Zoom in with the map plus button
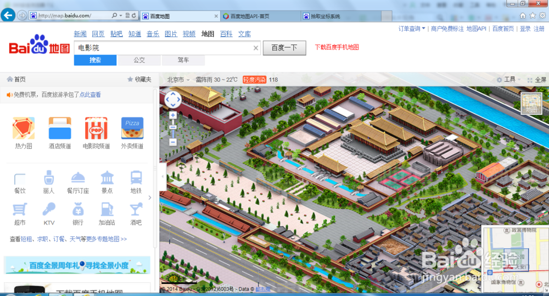The width and height of the screenshot is (549, 296). (x=173, y=115)
